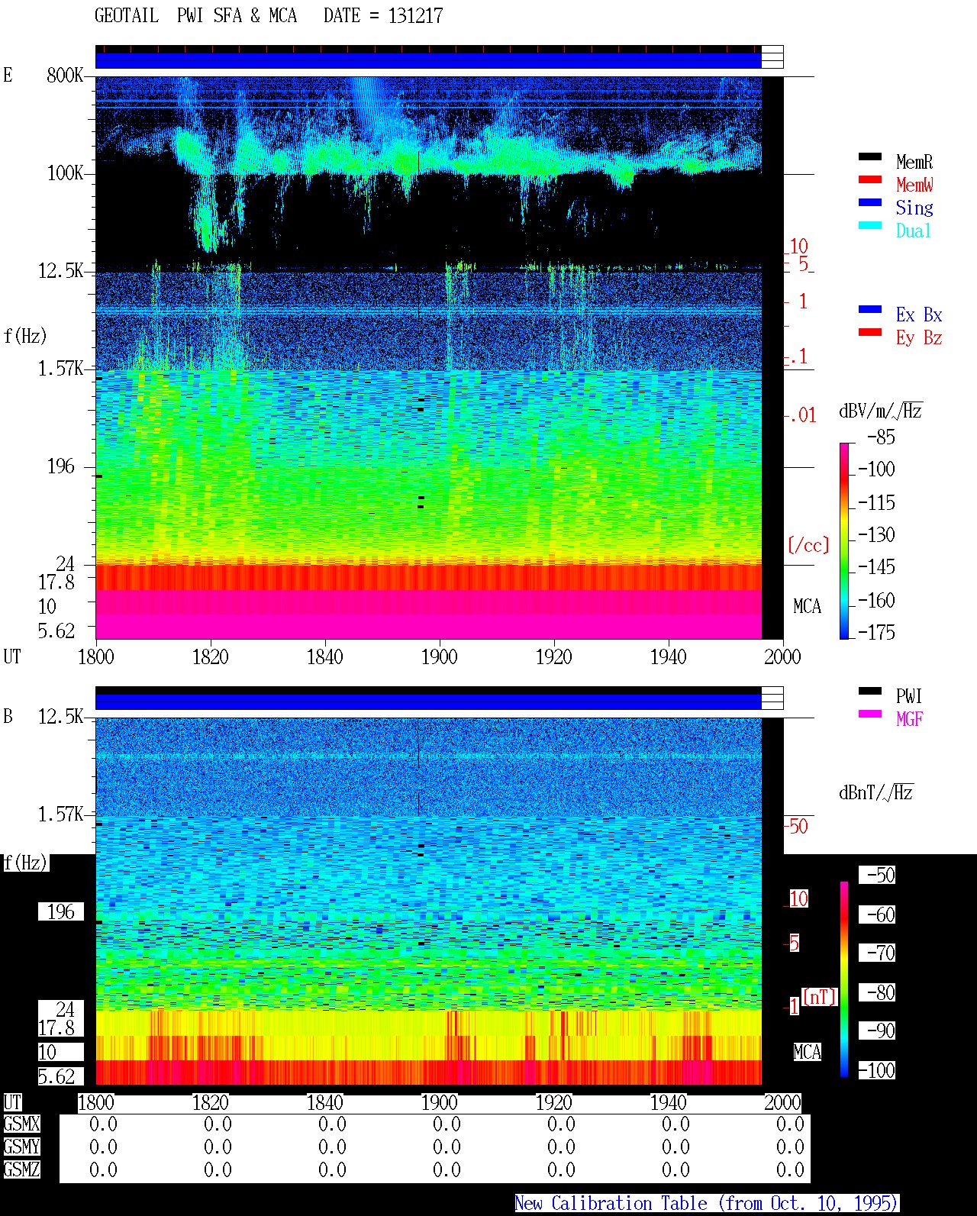Click the blue Ex Bx legend swatch
The width and height of the screenshot is (977, 1216).
870,309
